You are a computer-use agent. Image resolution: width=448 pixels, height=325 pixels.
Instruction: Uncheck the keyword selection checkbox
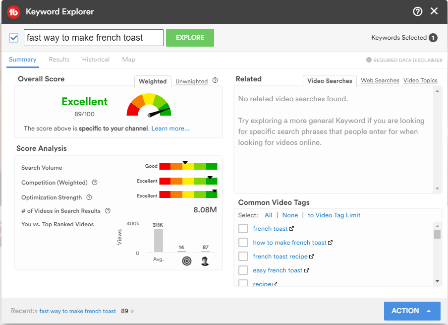(14, 38)
